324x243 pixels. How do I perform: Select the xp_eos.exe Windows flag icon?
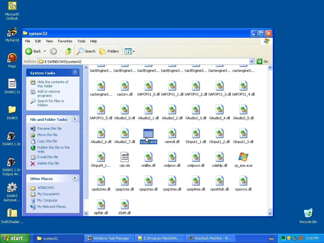[243, 157]
